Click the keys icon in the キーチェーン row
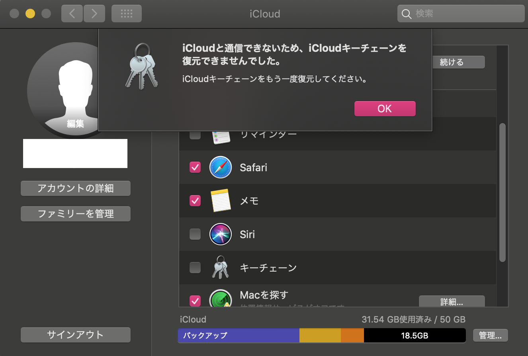 click(220, 267)
